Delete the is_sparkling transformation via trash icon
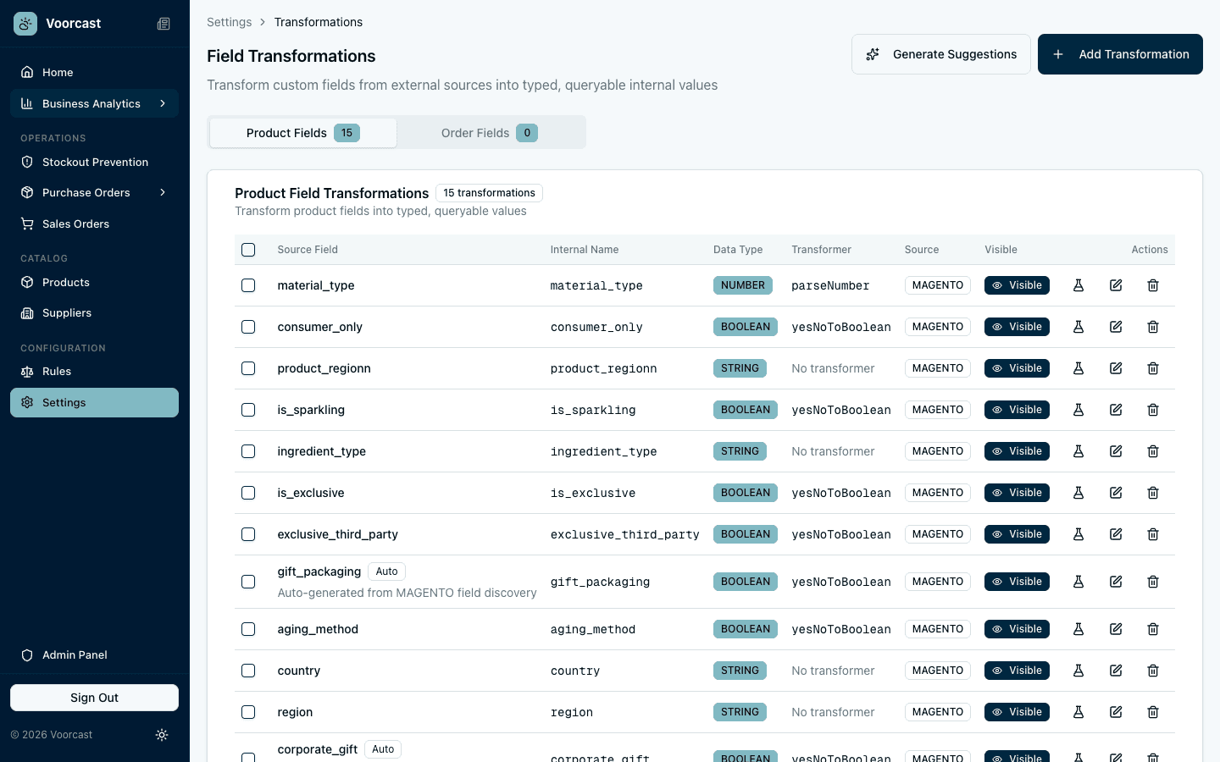The width and height of the screenshot is (1220, 762). [1153, 410]
